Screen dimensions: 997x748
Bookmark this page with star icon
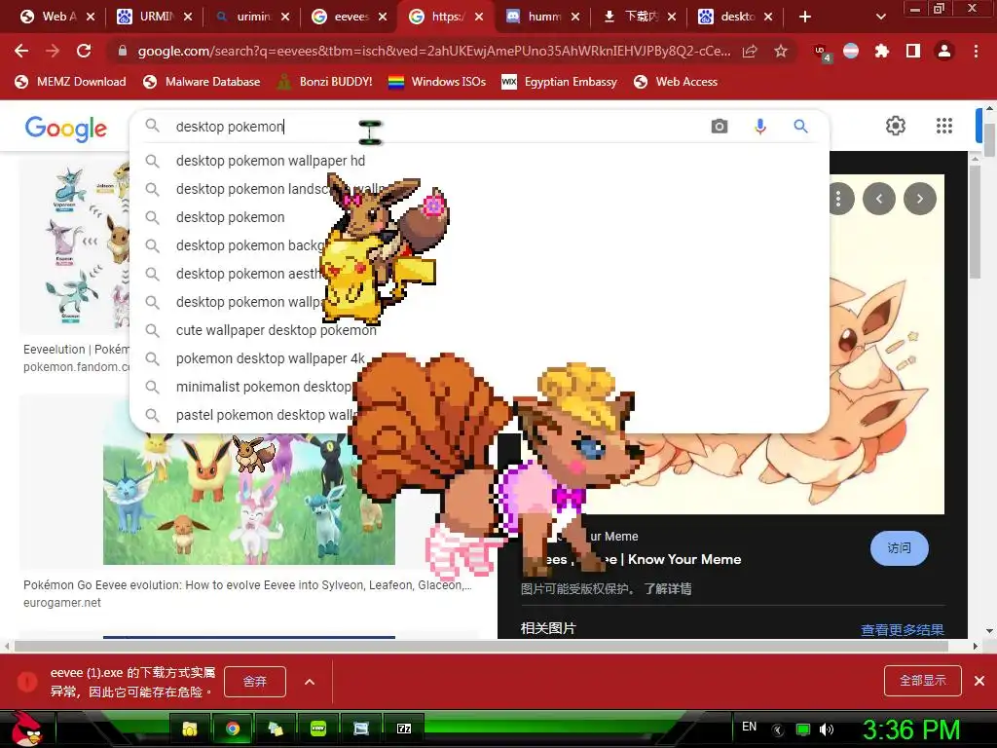coord(781,51)
